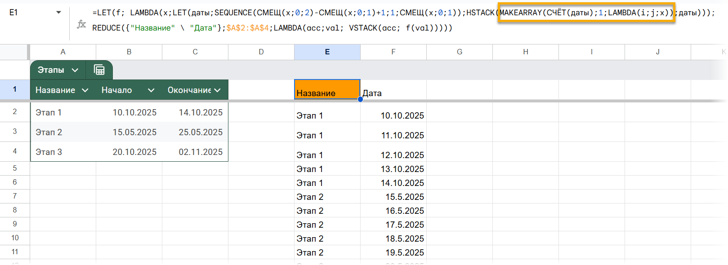Expand the Название column dropdown
The height and width of the screenshot is (265, 728).
[x=85, y=90]
